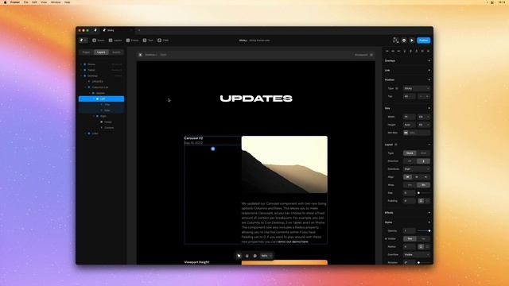509x286 pixels.
Task: Click the Rotation slider handle
Action: 418,262
